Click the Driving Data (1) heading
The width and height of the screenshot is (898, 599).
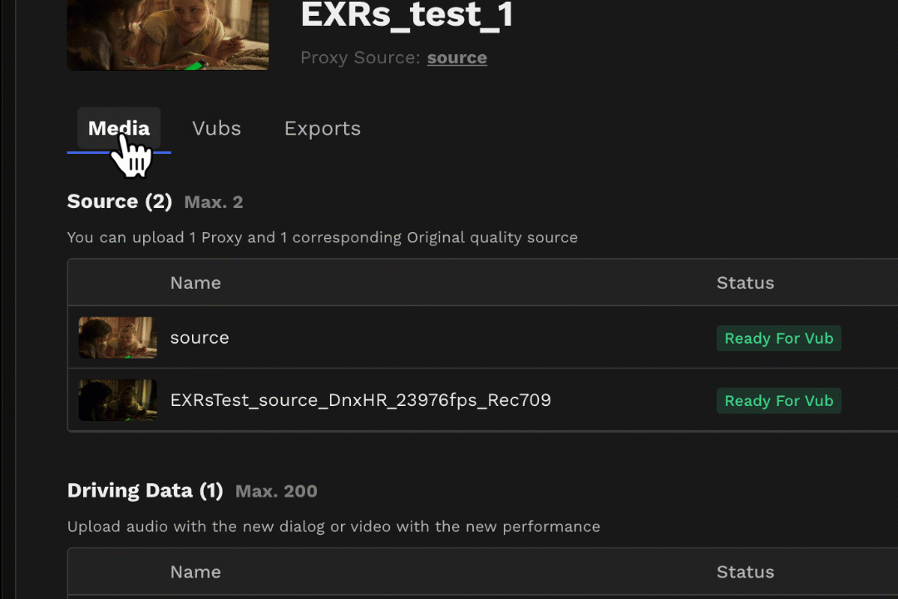click(145, 491)
